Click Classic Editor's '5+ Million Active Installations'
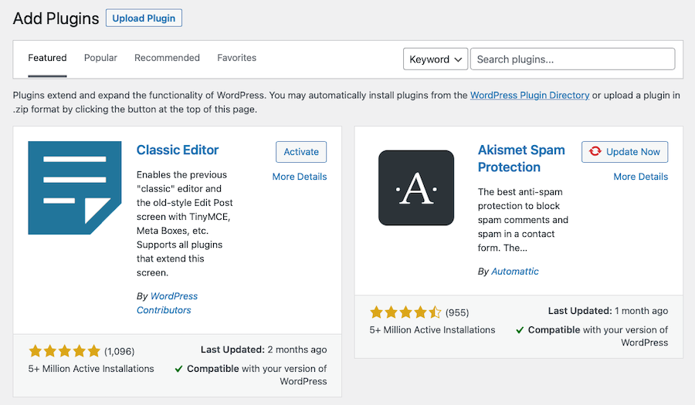This screenshot has width=695, height=405. click(91, 369)
